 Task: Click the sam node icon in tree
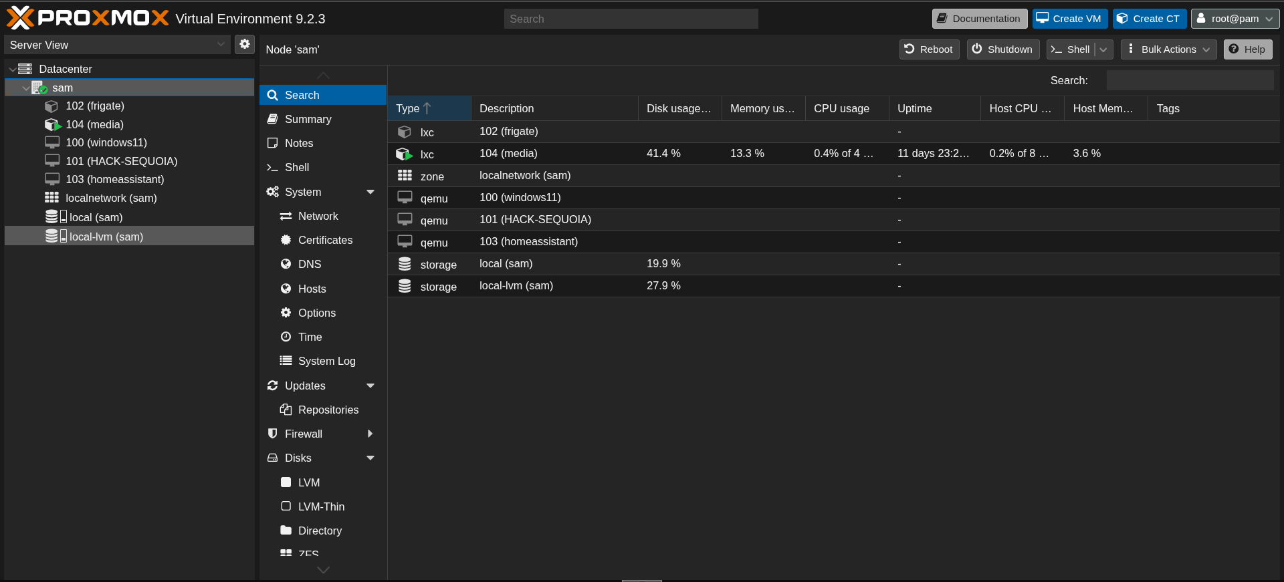[x=39, y=88]
